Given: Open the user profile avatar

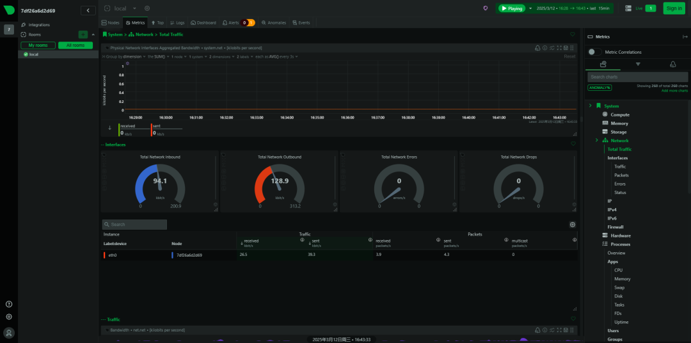Looking at the screenshot, I should pyautogui.click(x=9, y=332).
